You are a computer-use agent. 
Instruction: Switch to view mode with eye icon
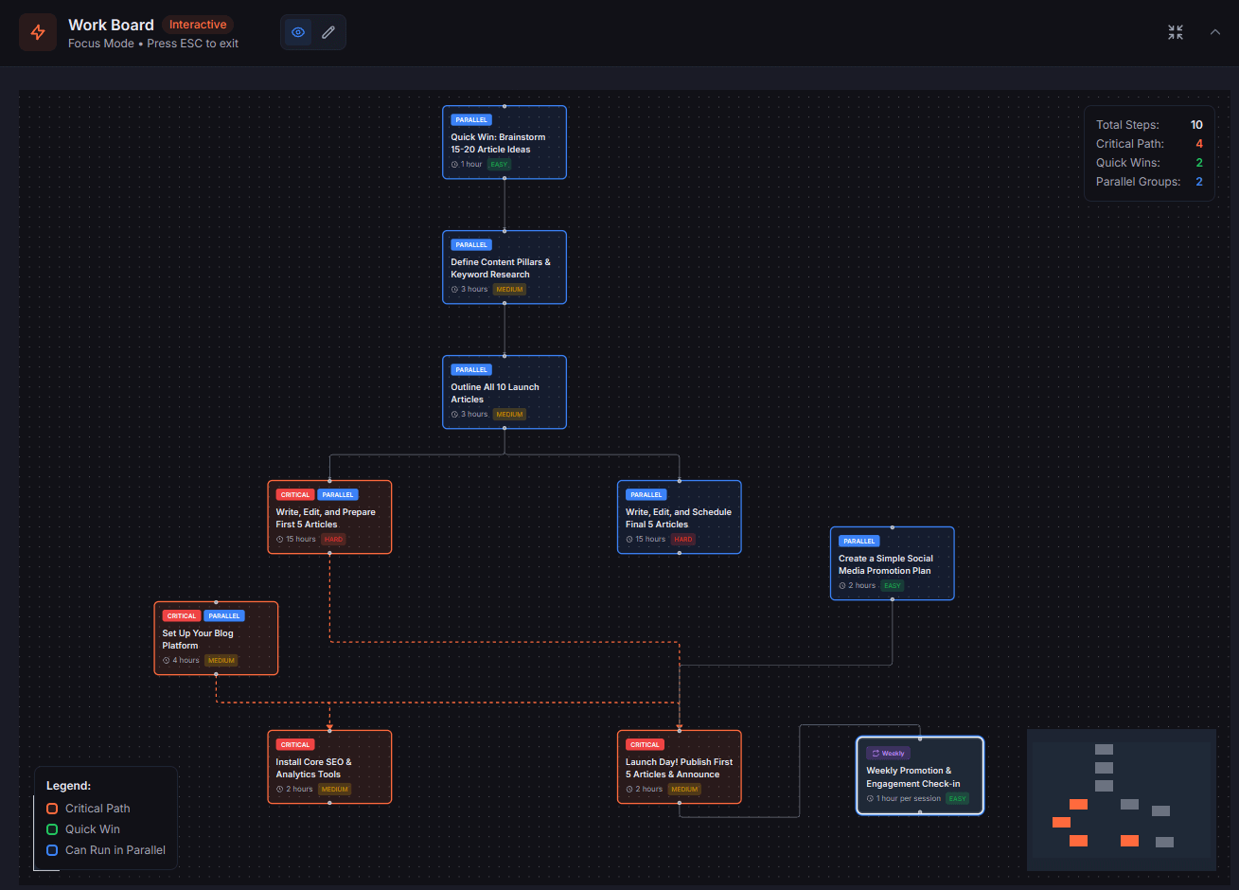point(298,32)
